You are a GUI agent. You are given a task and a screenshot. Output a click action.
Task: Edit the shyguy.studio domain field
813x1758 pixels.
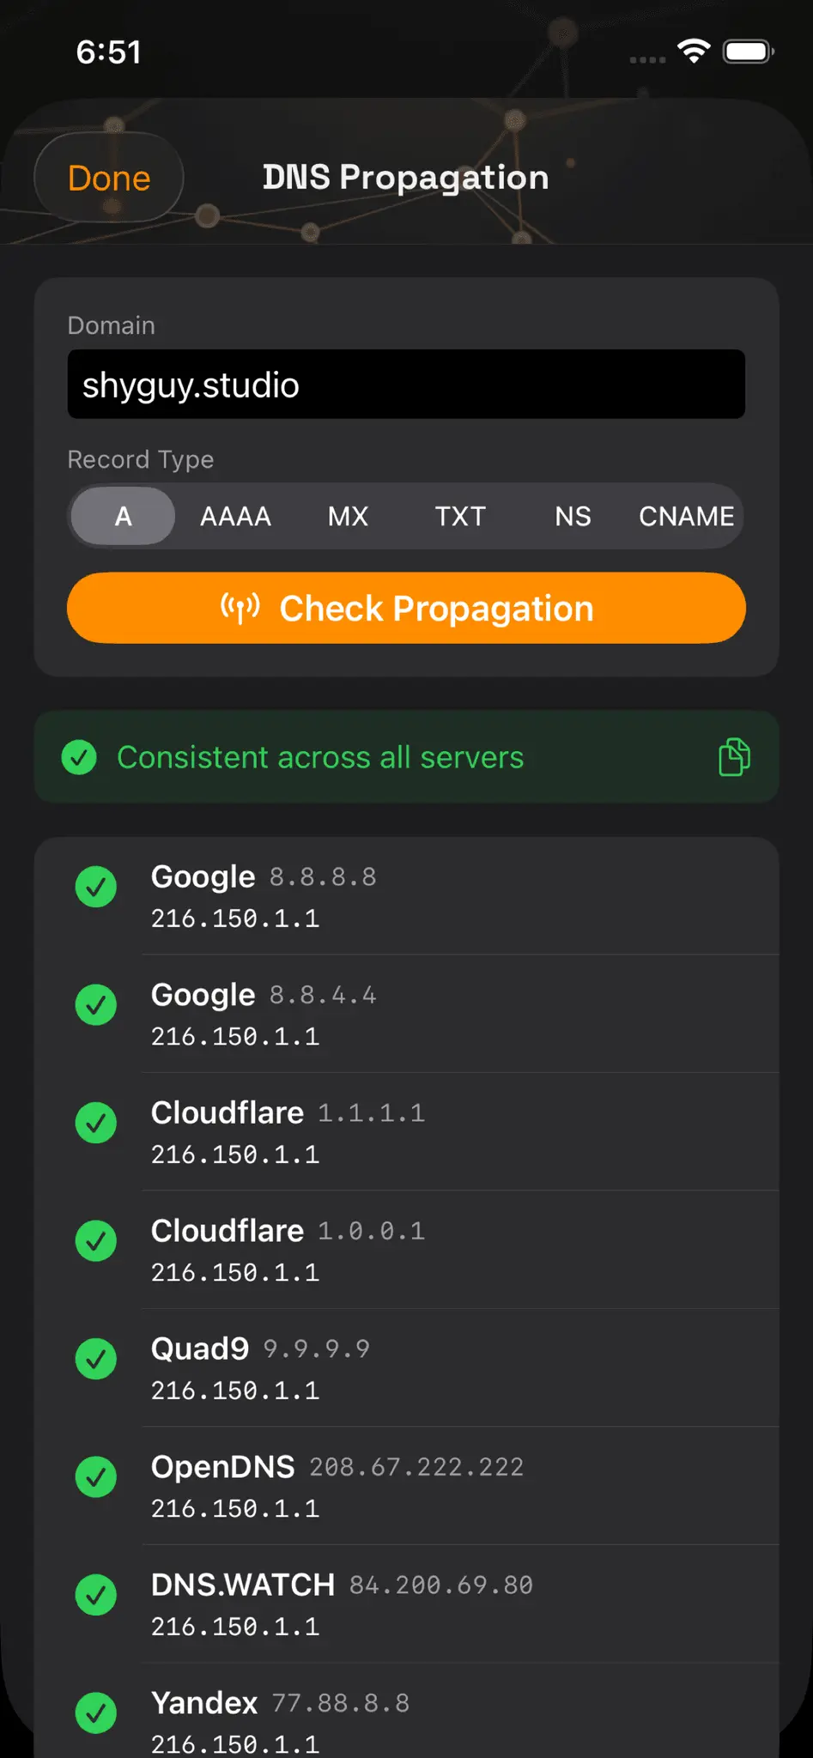(406, 384)
